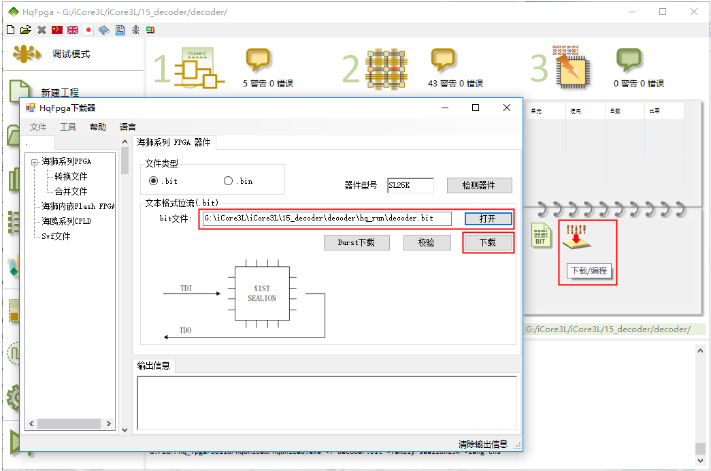Click the 检测器件 button
The width and height of the screenshot is (711, 471).
[x=479, y=186]
